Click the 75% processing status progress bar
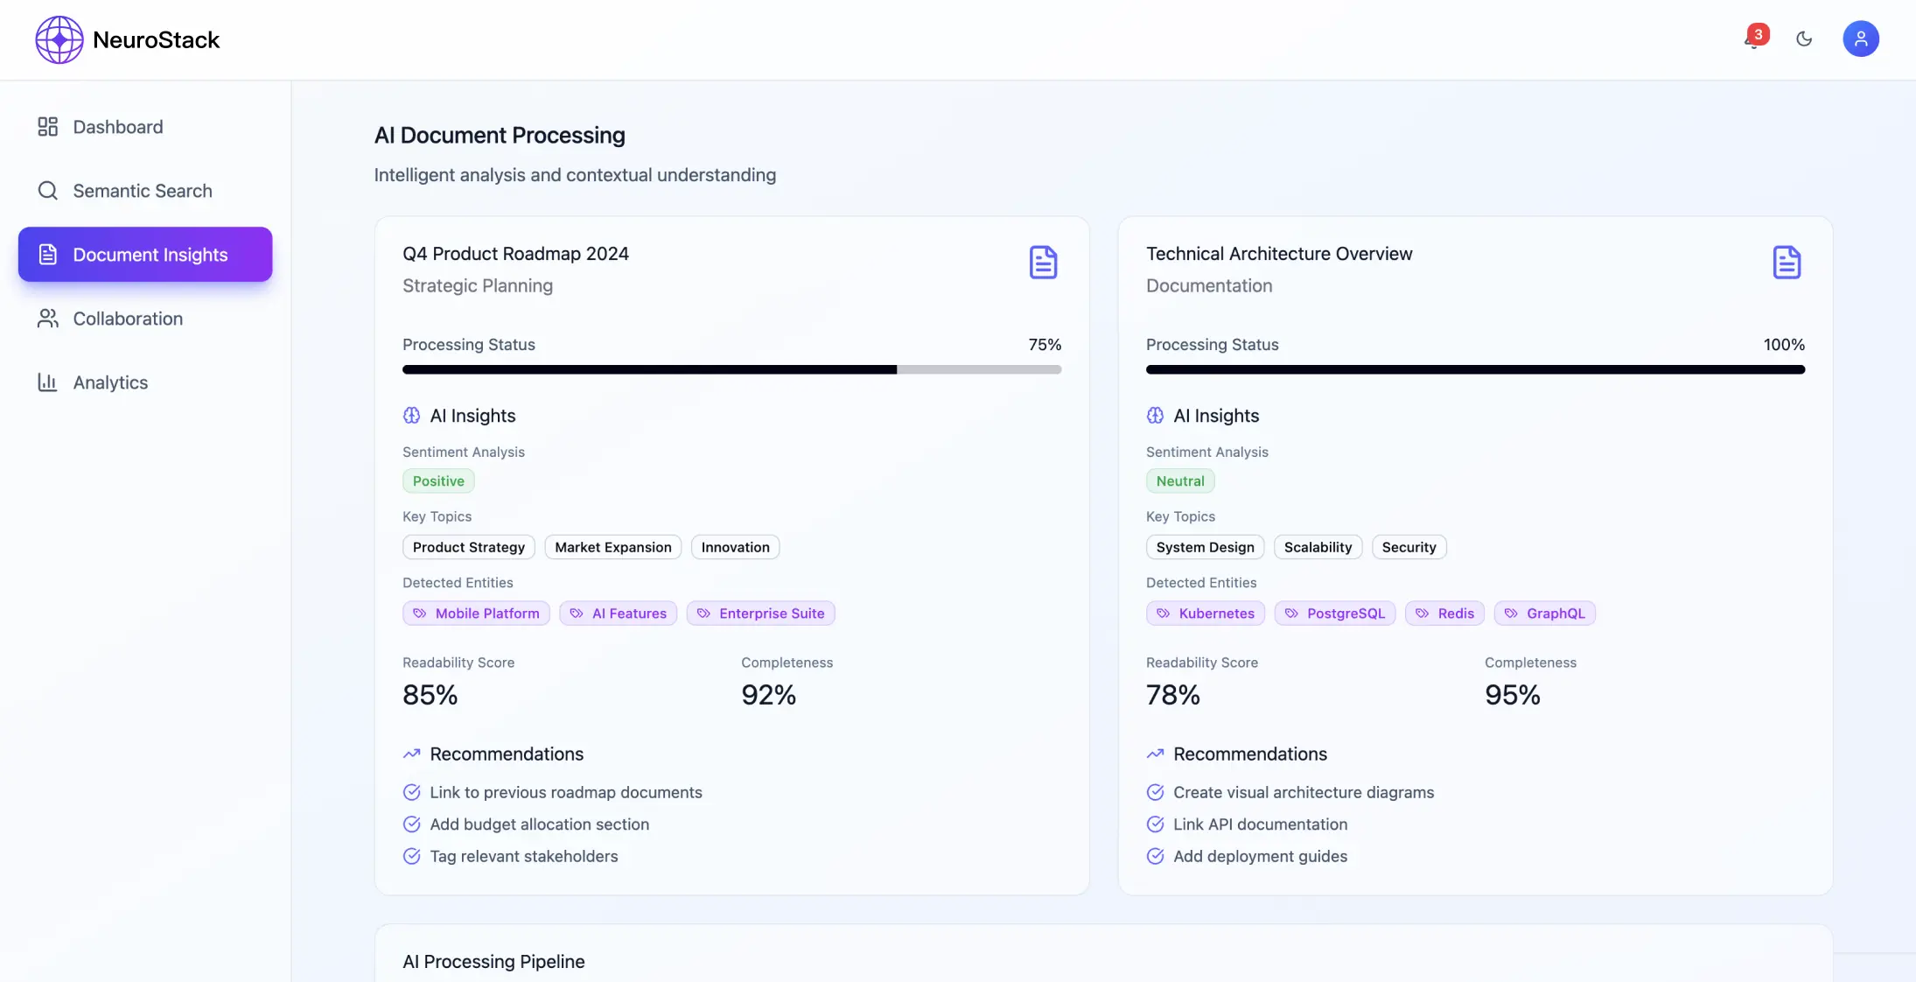Screen dimensions: 1916x982 point(731,369)
